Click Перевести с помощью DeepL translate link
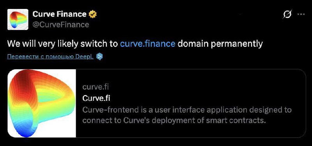The width and height of the screenshot is (312, 146). 50,57
